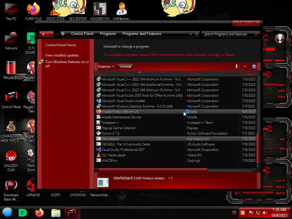Click the Search Programs and Features box
The width and height of the screenshot is (292, 219).
coord(228,34)
